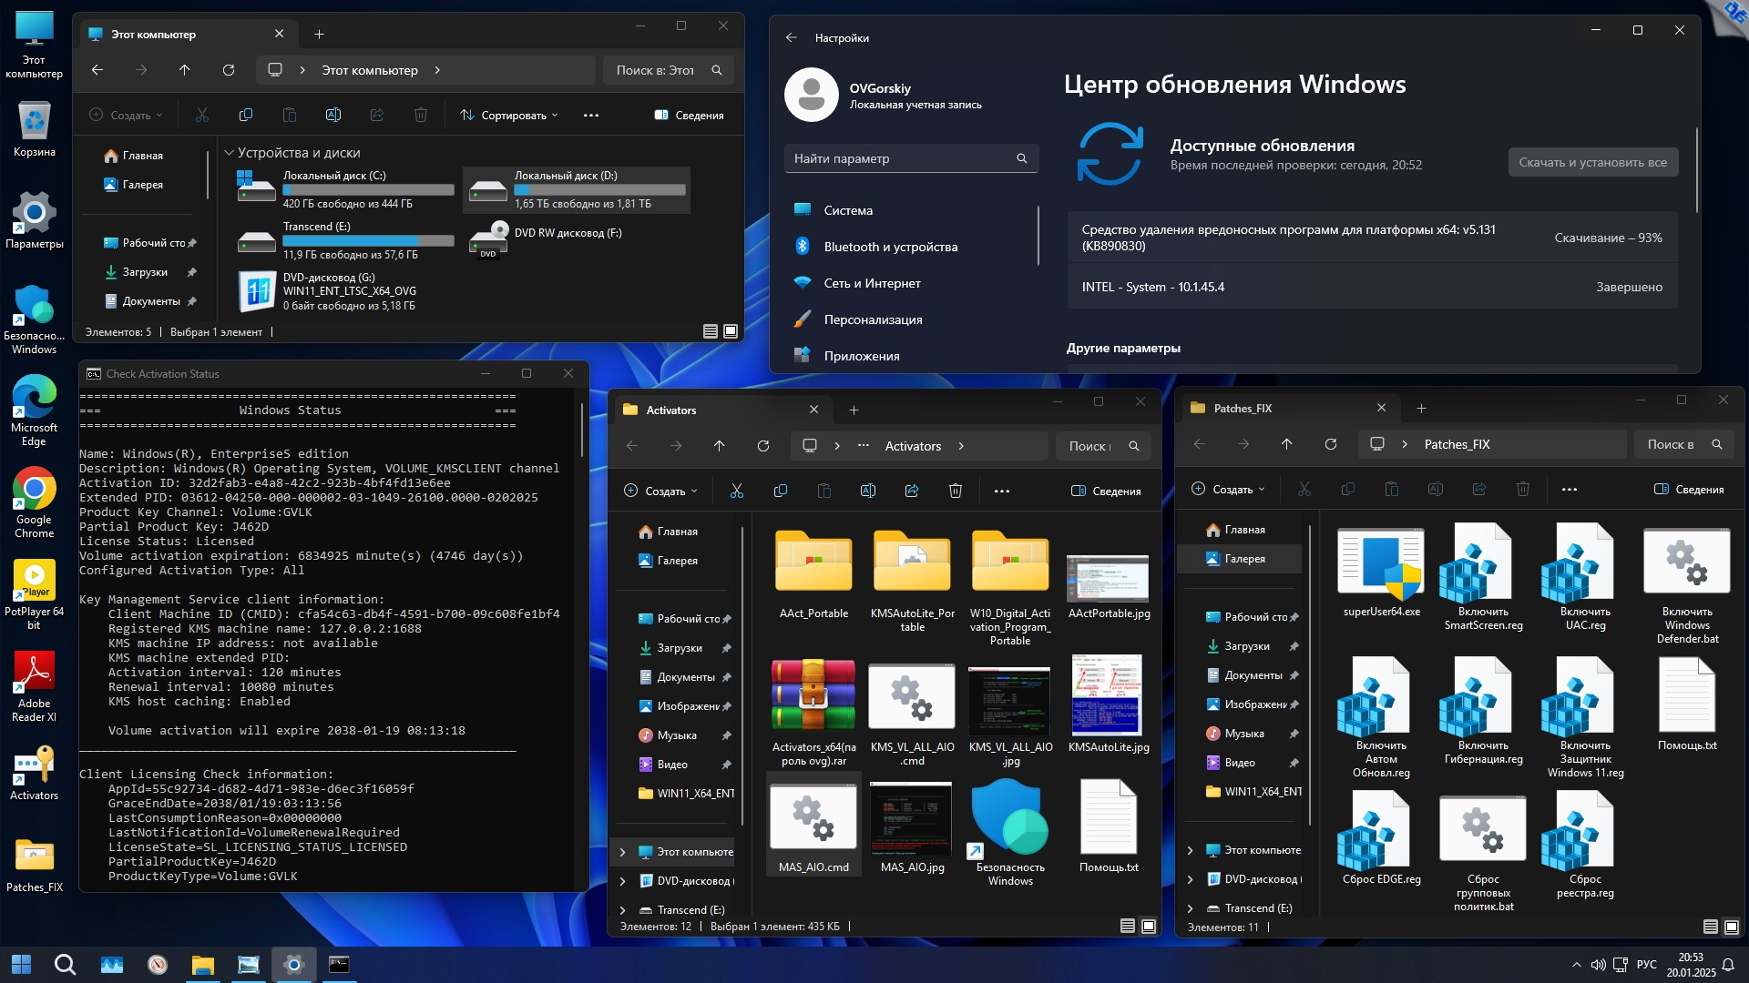Screen dimensions: 1749x983
Task: Collapse the Устройства и диски group
Action: 229,153
